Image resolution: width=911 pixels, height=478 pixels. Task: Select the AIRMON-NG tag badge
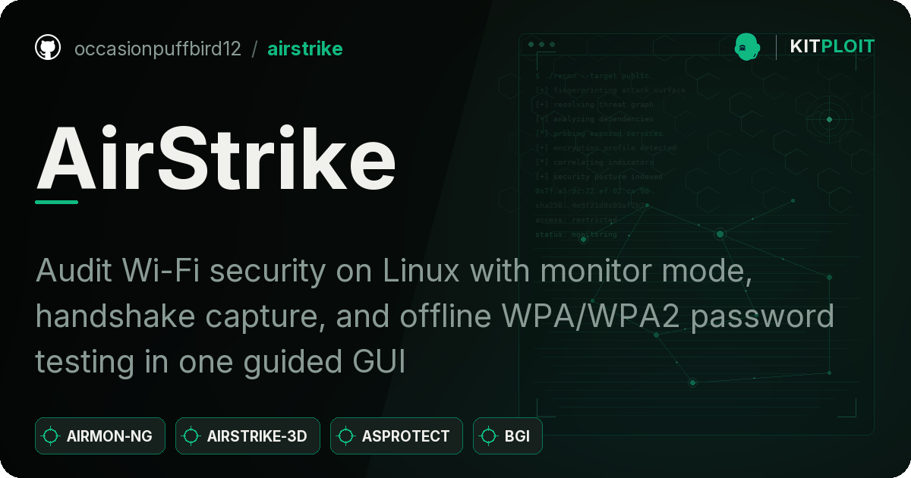click(x=100, y=436)
